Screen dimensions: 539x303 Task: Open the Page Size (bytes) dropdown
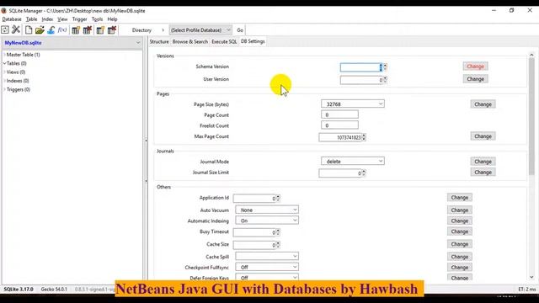coord(353,104)
